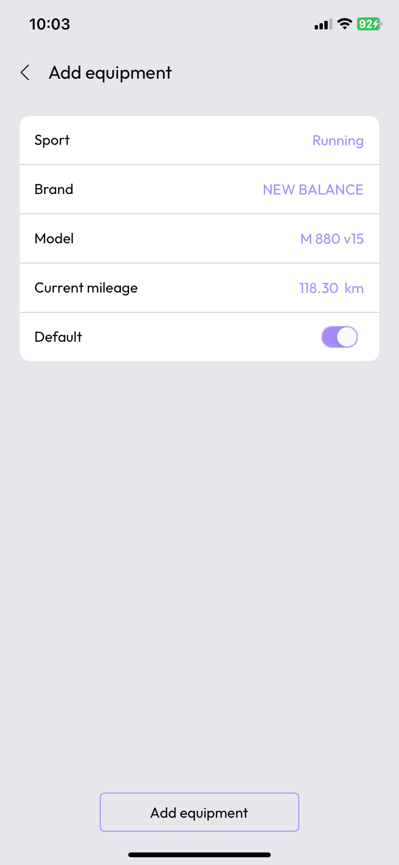The width and height of the screenshot is (399, 865).
Task: Tap the home indicator bar
Action: click(199, 854)
